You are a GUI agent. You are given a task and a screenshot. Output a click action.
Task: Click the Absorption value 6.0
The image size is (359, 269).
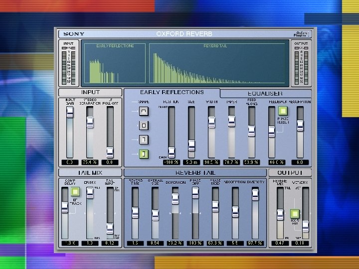coord(300,162)
